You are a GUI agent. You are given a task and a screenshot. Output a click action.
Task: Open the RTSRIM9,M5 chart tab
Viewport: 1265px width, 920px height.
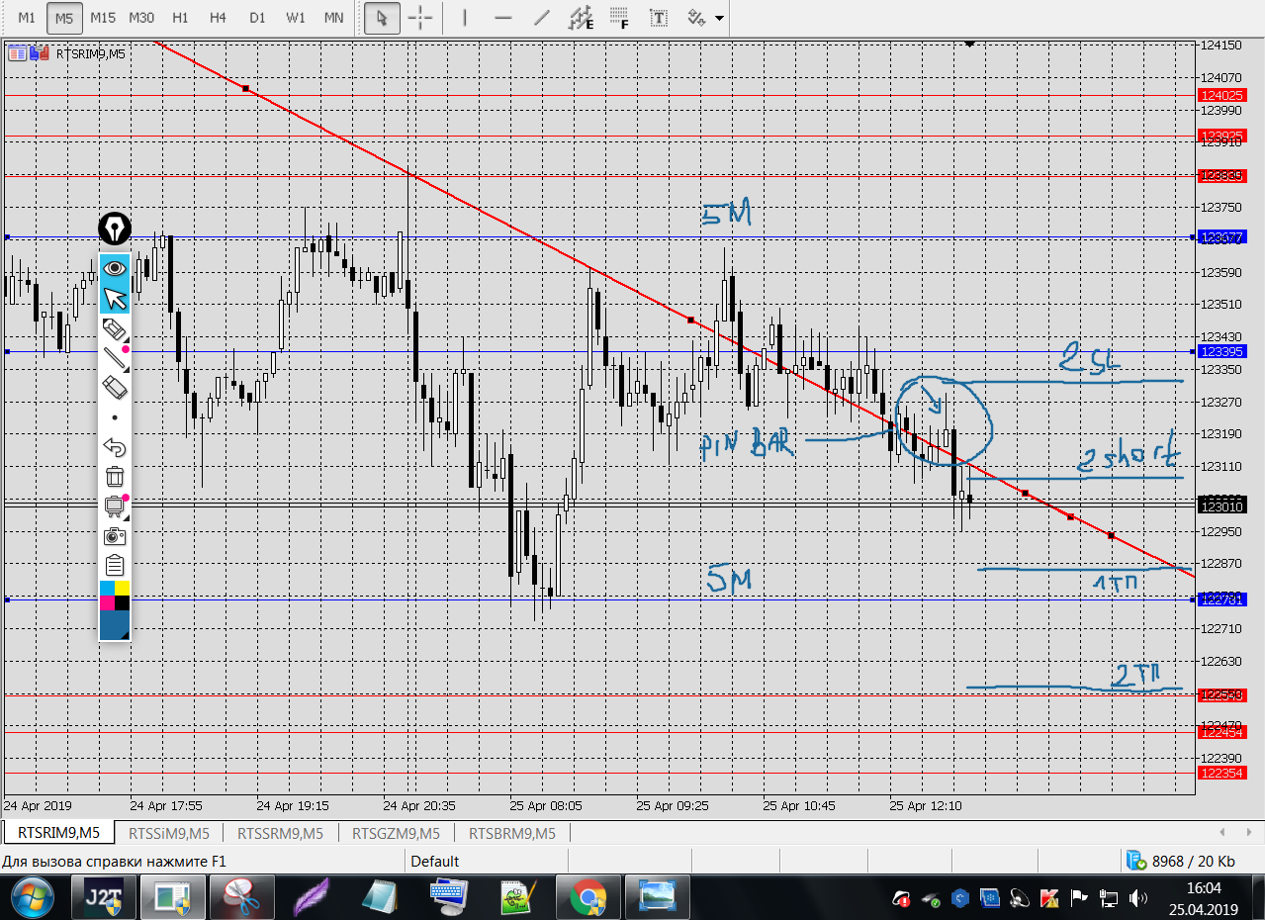click(58, 833)
